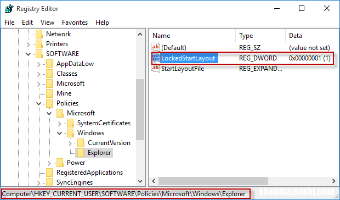340x200 pixels.
Task: Click the Power folder icon
Action: (60, 163)
